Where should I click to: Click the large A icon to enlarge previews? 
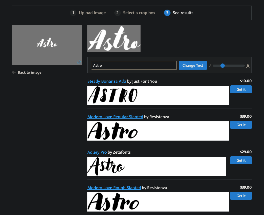[x=248, y=66]
